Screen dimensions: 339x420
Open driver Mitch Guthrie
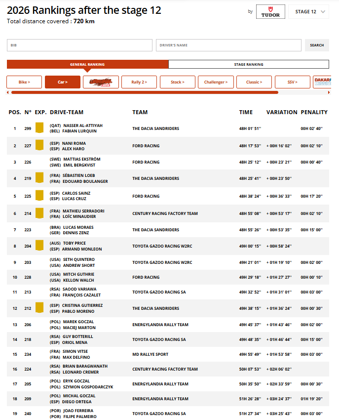click(78, 274)
